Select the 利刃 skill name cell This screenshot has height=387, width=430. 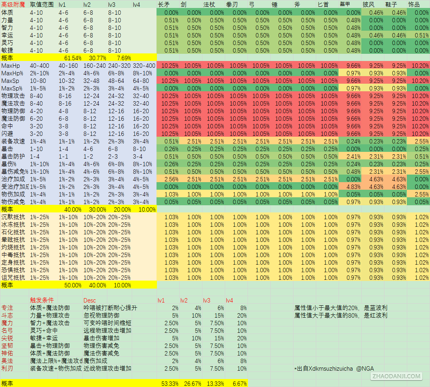(7, 368)
